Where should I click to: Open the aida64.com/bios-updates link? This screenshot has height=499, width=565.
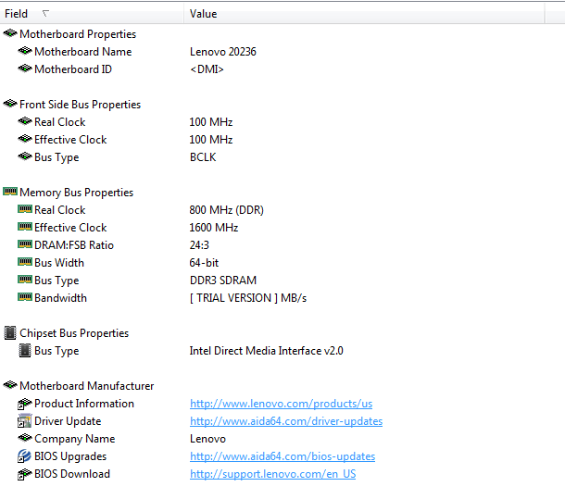click(282, 456)
